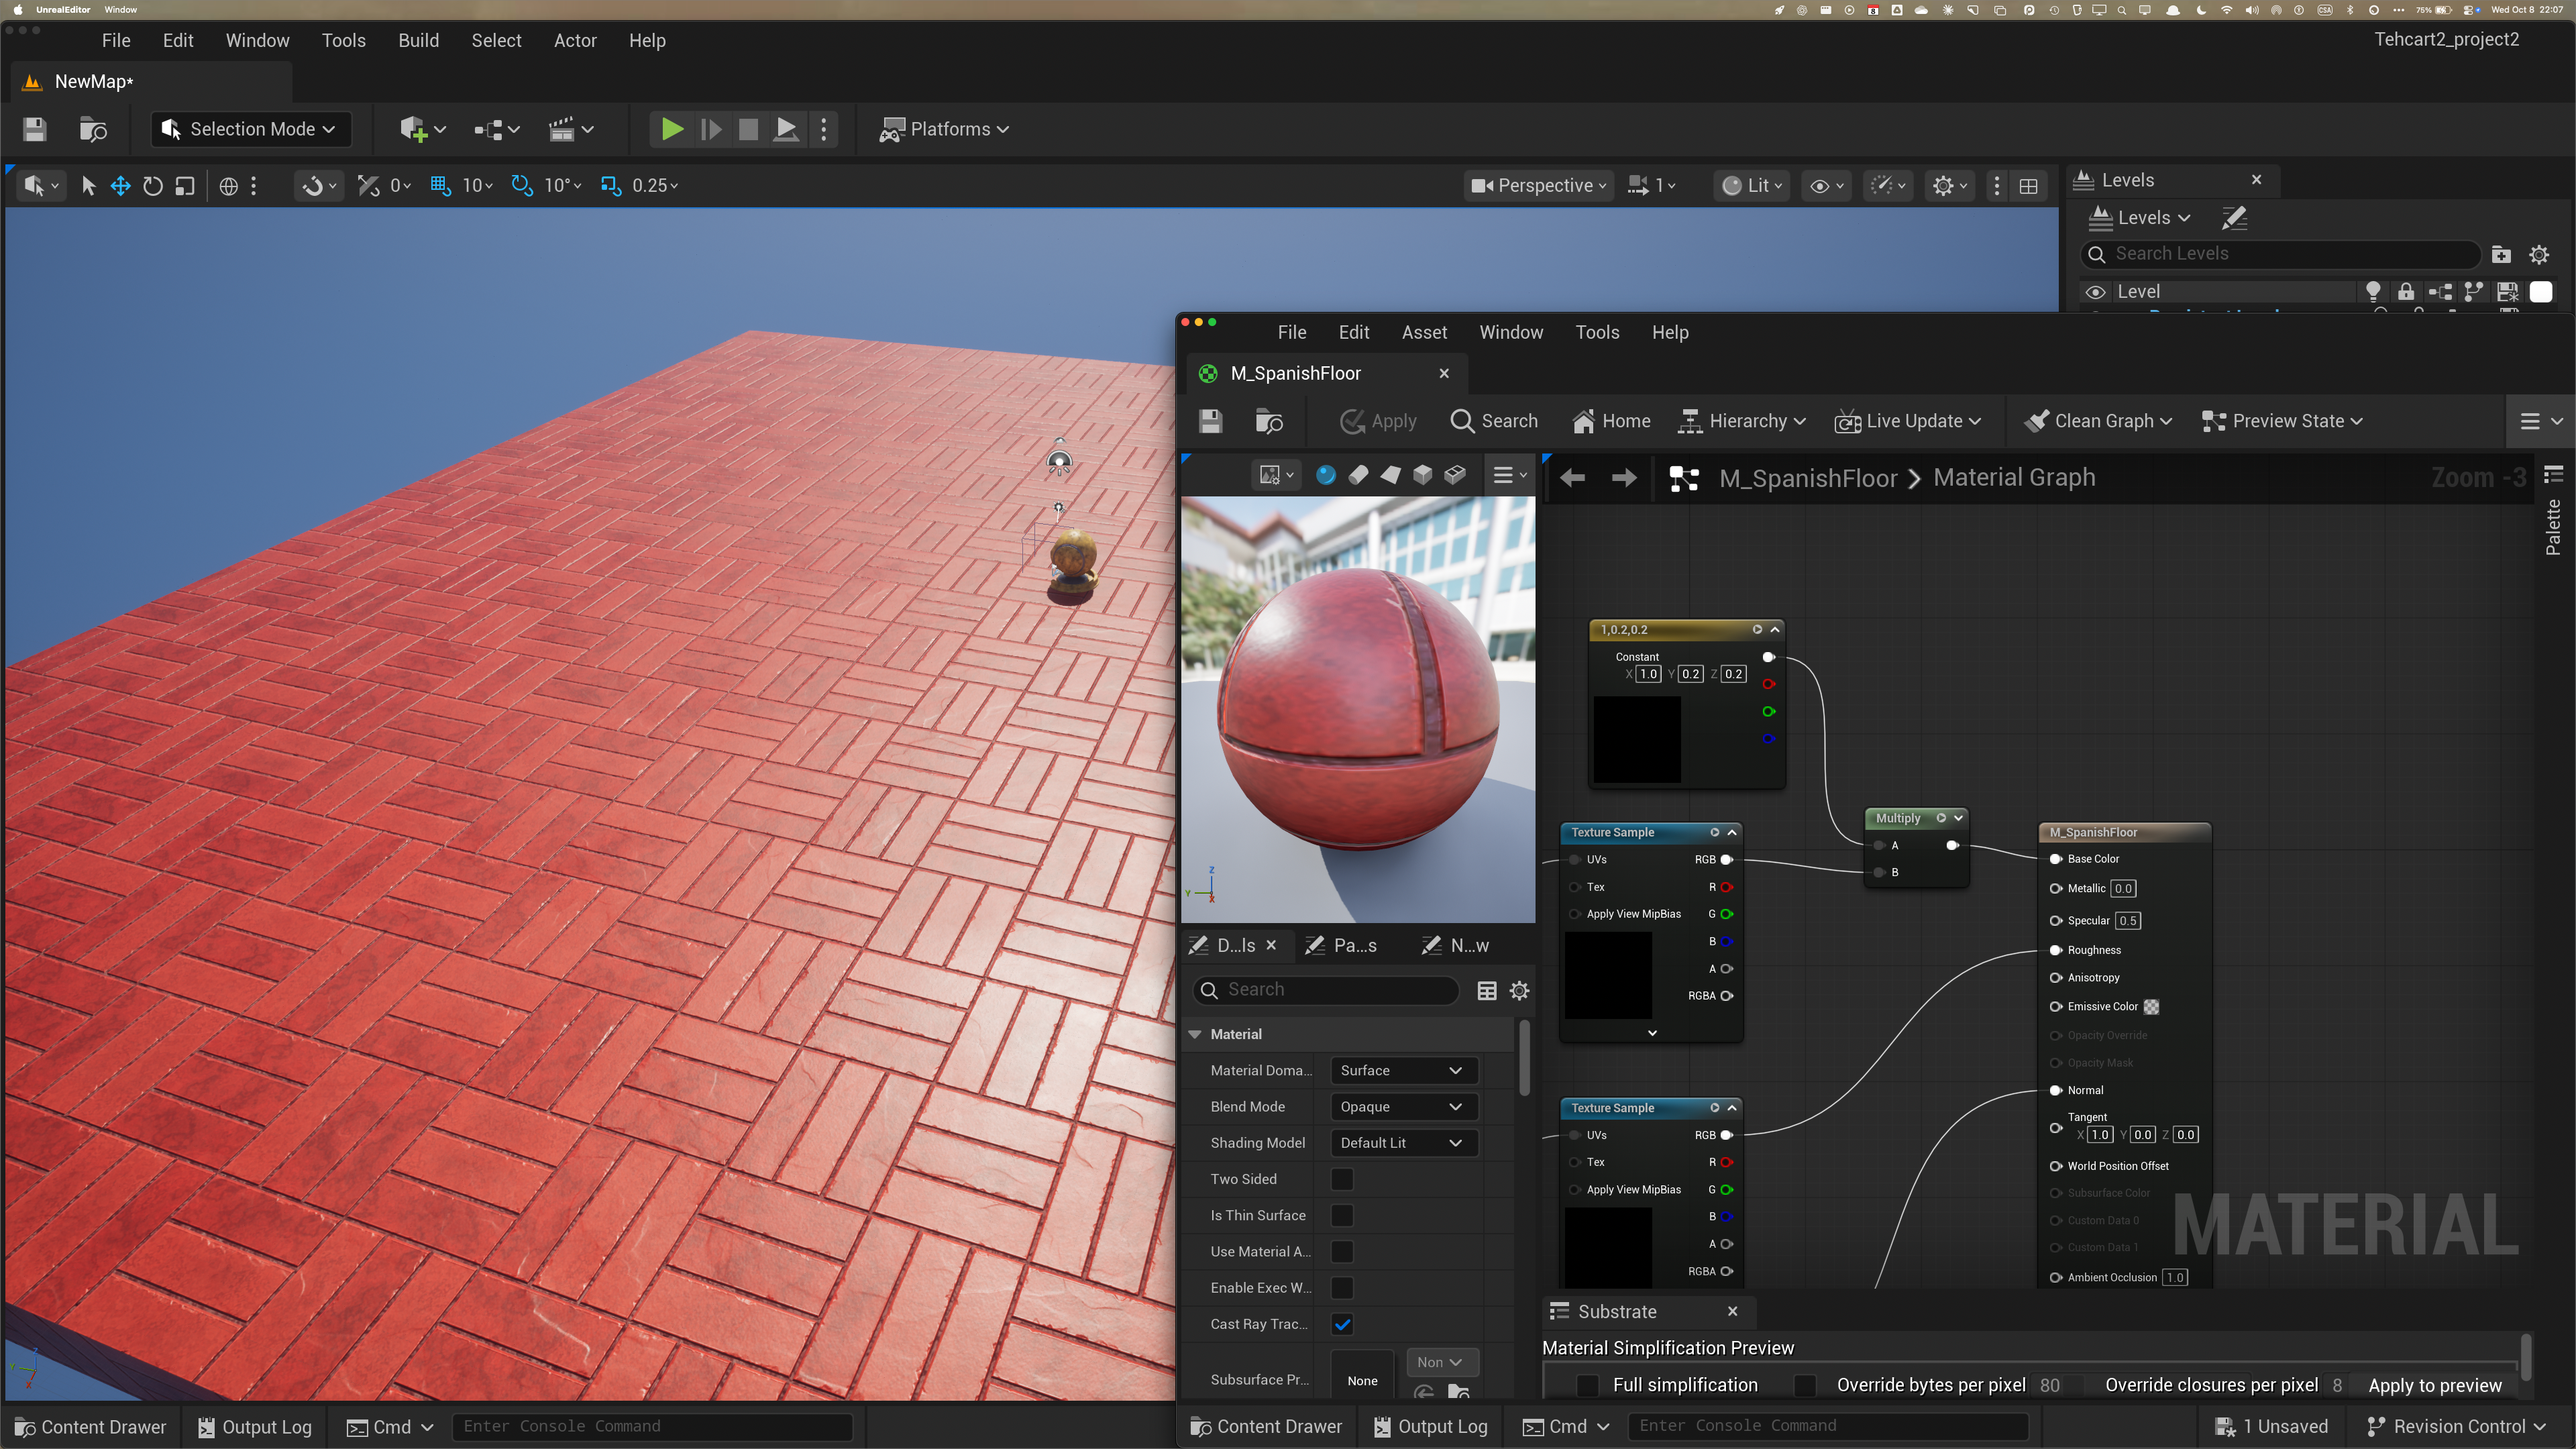Switch to the M_SpanishFloor asset tab

point(1325,374)
